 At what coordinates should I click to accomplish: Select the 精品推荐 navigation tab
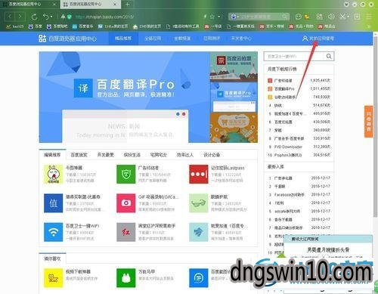tap(123, 39)
